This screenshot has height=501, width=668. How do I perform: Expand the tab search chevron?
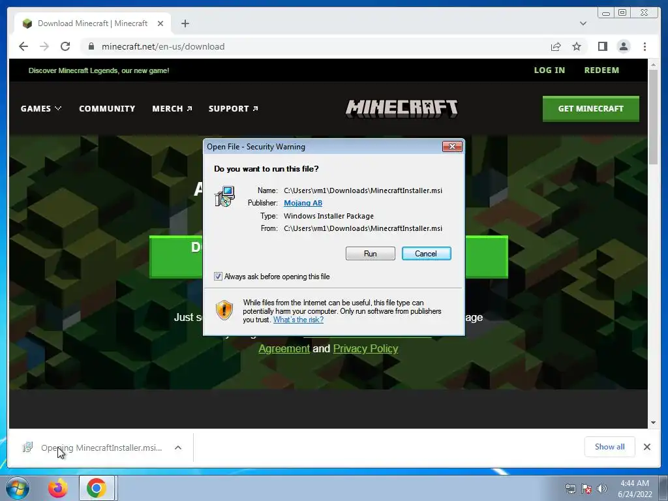[x=583, y=23]
